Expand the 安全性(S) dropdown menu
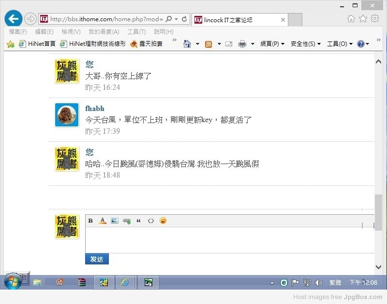387x304 pixels. (x=306, y=44)
